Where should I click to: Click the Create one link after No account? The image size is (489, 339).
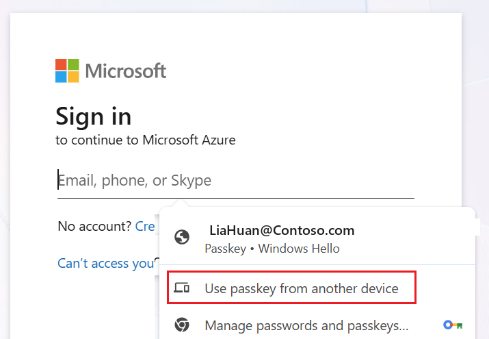[145, 226]
